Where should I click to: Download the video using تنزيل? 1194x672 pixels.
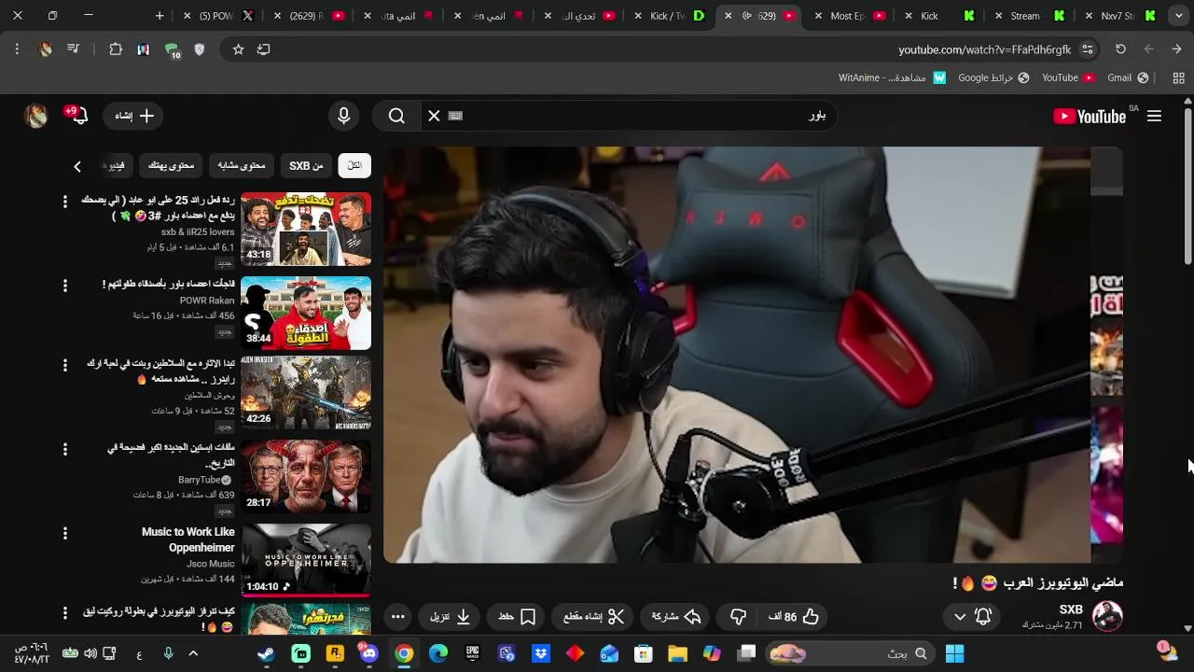pos(450,616)
